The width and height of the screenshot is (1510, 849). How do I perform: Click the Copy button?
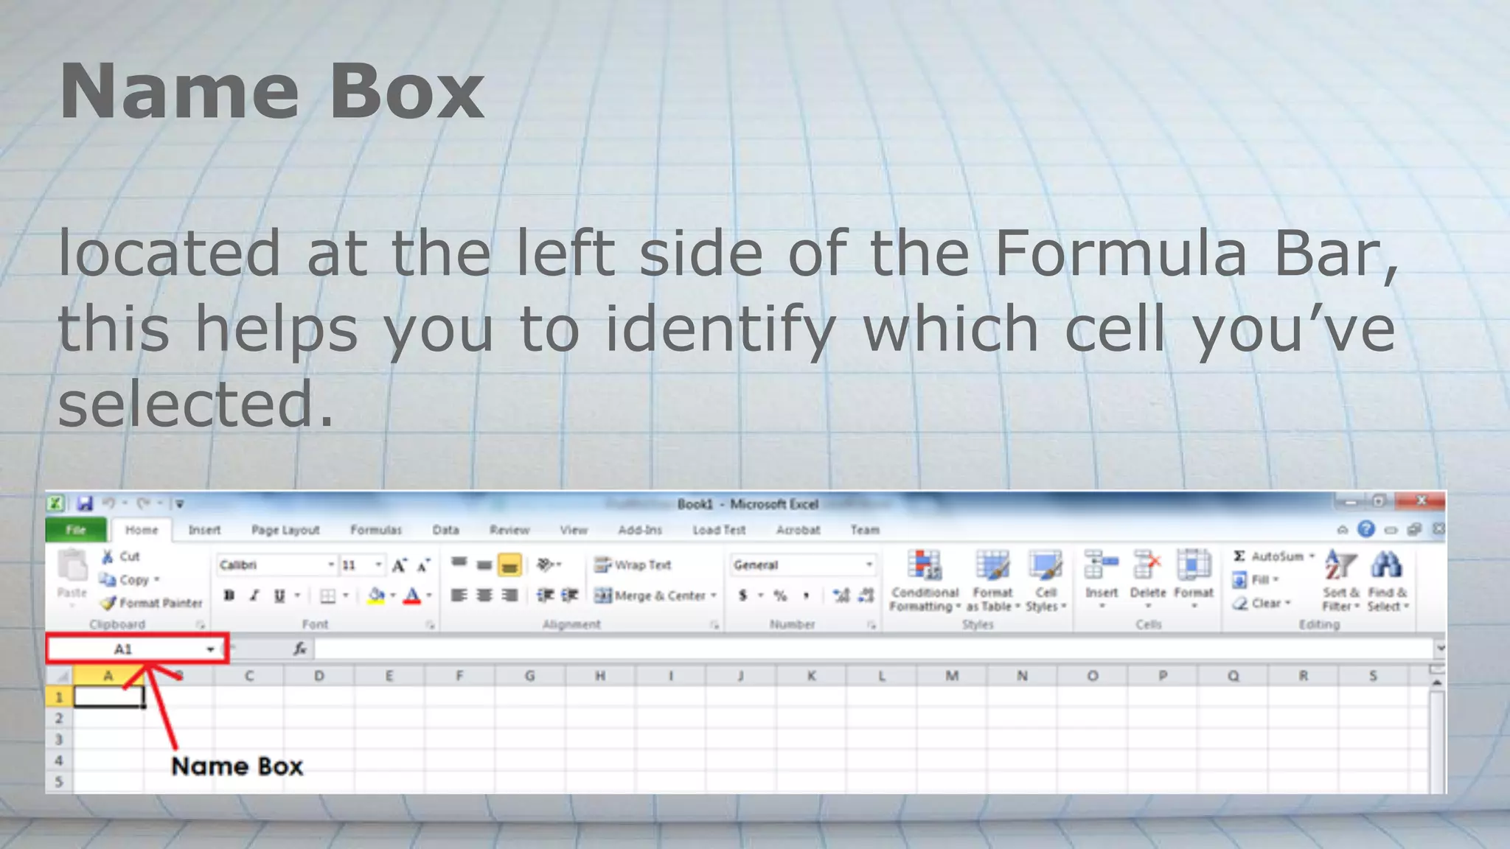coord(128,580)
